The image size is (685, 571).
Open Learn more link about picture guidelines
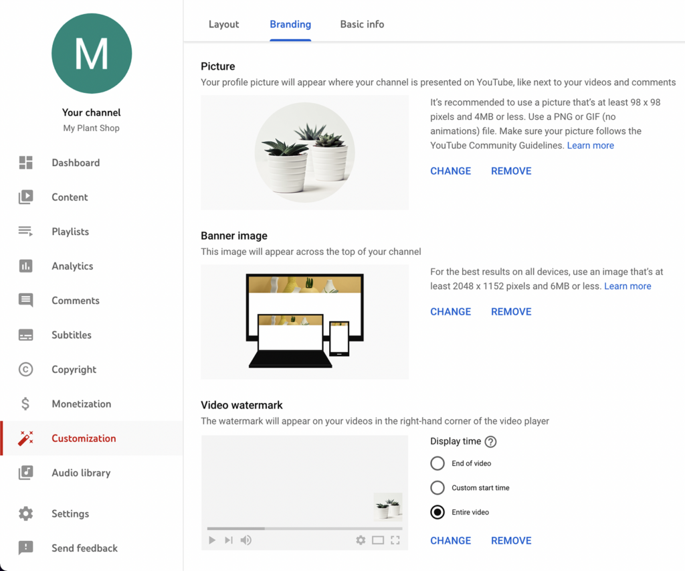[x=591, y=145]
